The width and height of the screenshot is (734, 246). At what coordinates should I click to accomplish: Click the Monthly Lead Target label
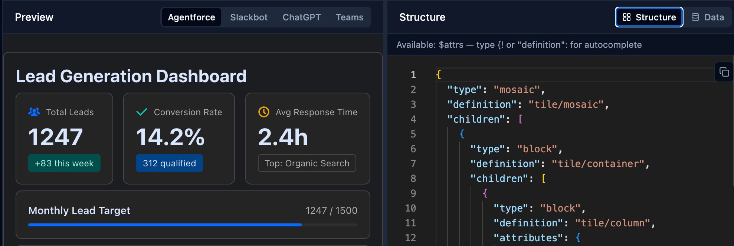coord(79,210)
